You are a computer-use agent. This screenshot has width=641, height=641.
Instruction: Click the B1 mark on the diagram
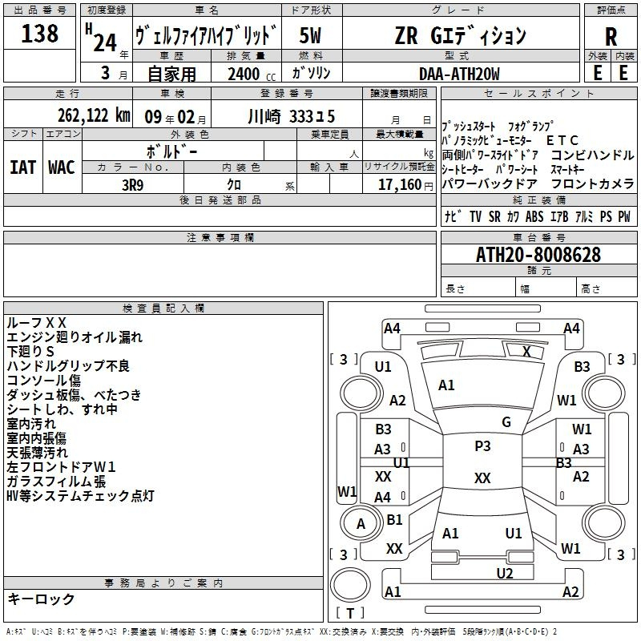point(394,519)
